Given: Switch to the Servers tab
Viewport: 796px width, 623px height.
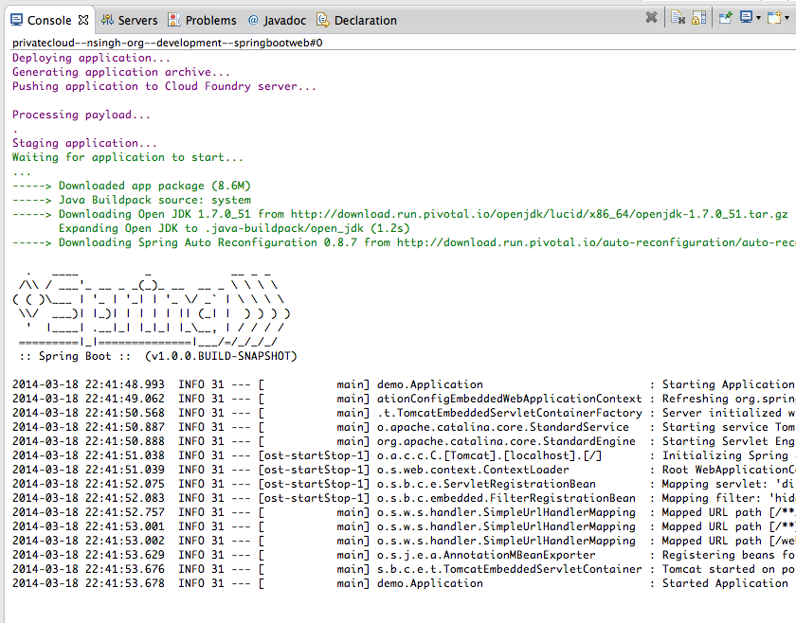Looking at the screenshot, I should 130,20.
